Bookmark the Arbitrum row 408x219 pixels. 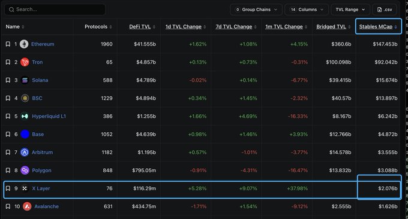[x=8, y=153]
